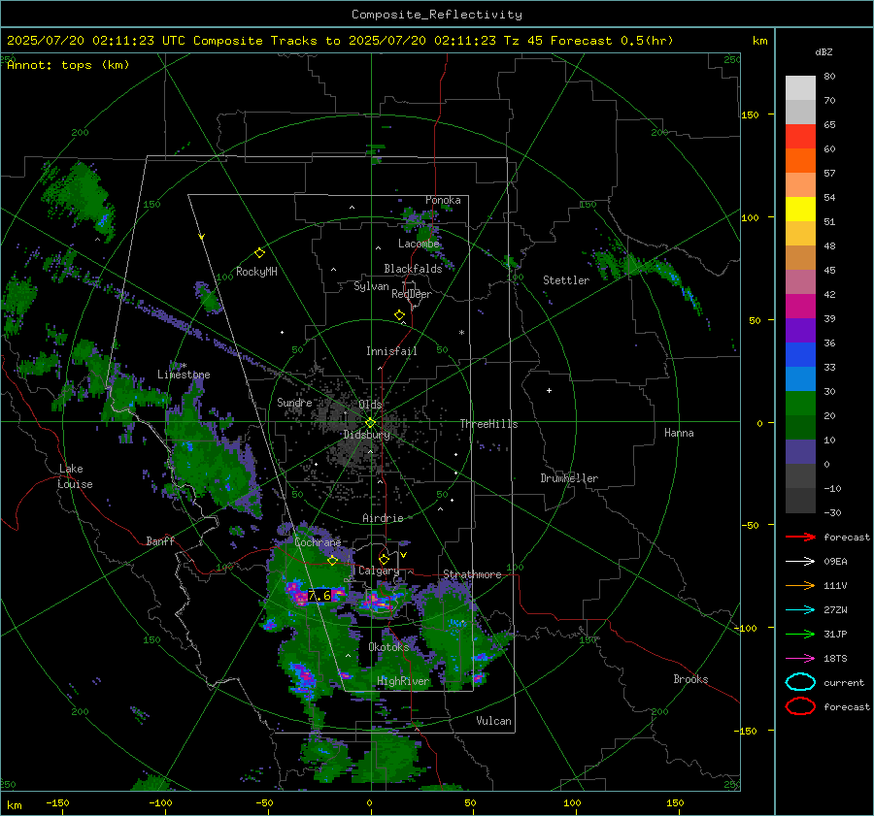
Task: Click the Strathmore label
Action: [472, 574]
